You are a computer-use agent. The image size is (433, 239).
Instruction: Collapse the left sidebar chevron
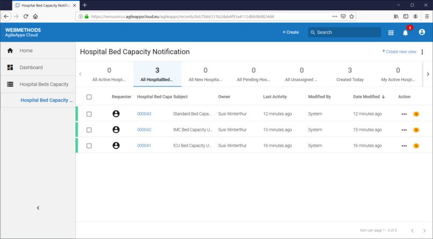38,208
